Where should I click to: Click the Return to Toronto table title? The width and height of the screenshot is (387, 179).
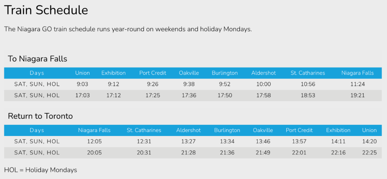click(40, 116)
